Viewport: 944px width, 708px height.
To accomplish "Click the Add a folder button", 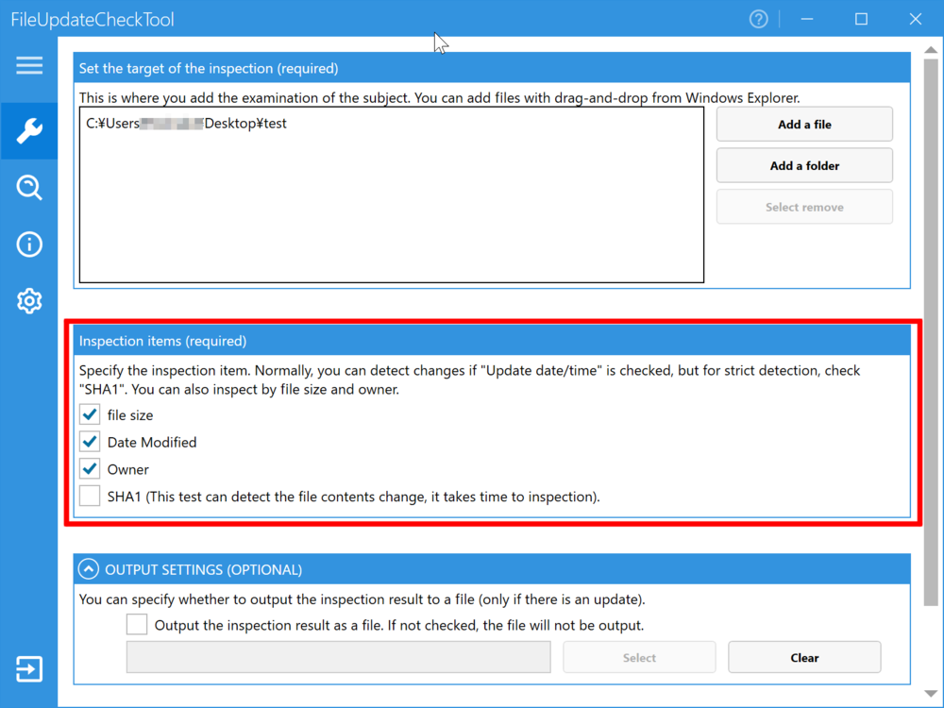I will tap(804, 166).
